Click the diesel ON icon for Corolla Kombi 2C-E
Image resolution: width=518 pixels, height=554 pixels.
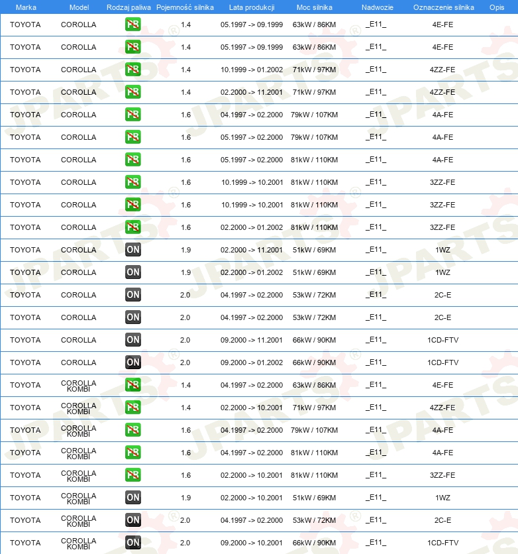click(x=132, y=520)
